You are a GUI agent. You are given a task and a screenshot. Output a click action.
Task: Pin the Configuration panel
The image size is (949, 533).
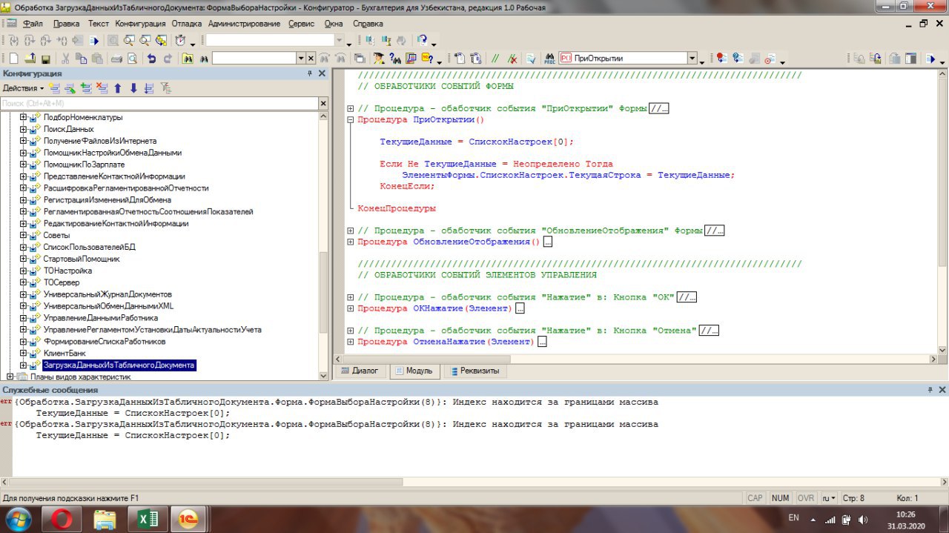[310, 73]
